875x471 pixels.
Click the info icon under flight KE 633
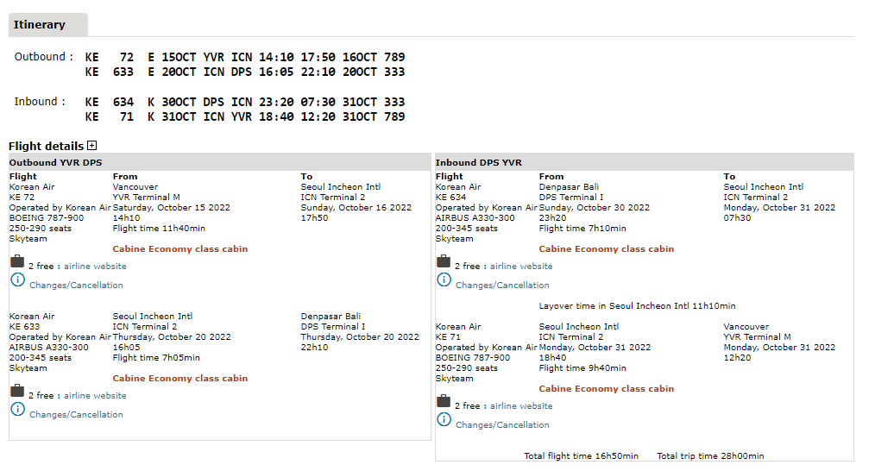coord(17,410)
